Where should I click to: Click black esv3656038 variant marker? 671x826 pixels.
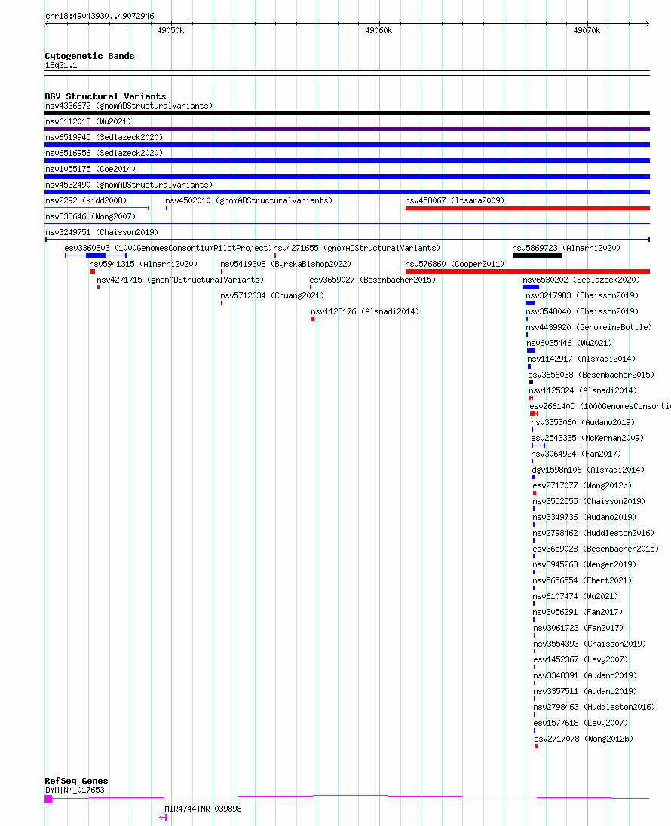tap(530, 382)
